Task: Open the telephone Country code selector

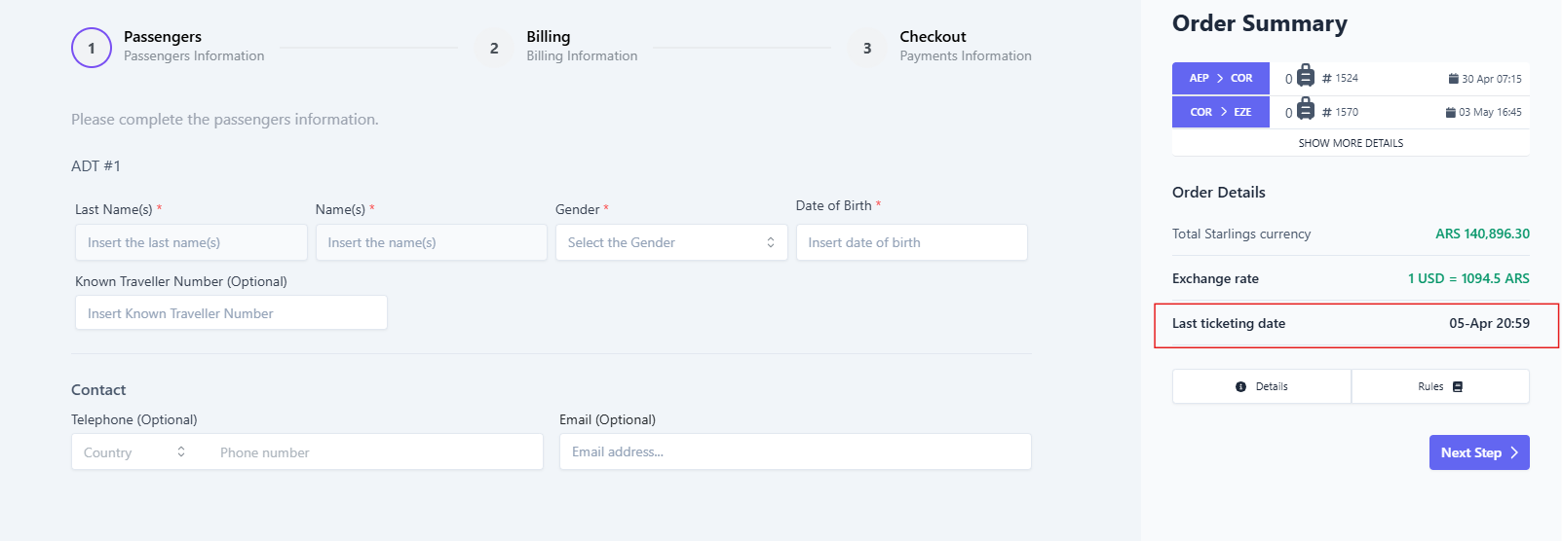Action: click(x=134, y=452)
